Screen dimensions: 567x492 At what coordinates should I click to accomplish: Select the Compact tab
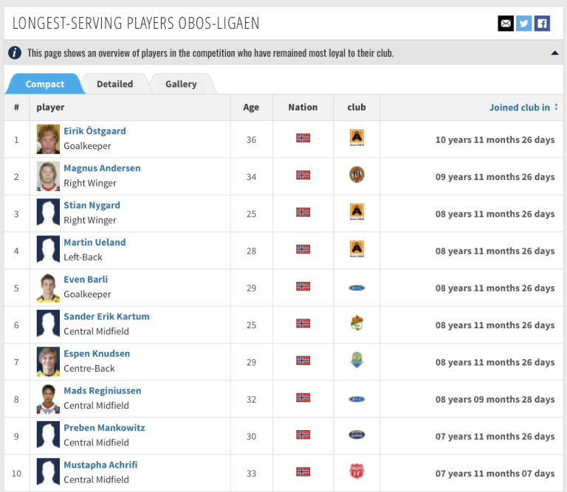pos(45,84)
